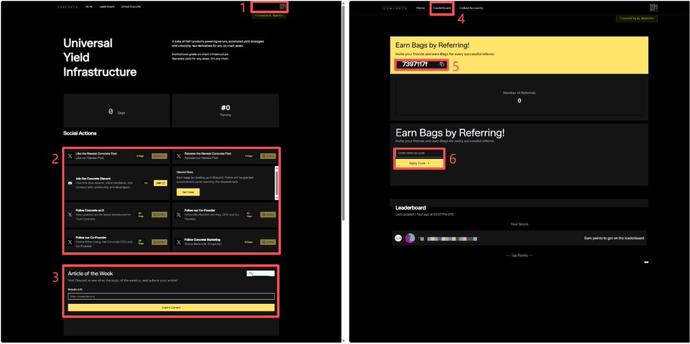
Task: Verify the Follow Concrete on X action
Action: [160, 214]
